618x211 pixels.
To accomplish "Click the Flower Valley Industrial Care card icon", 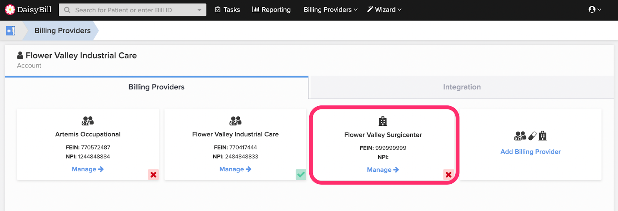I will [235, 121].
